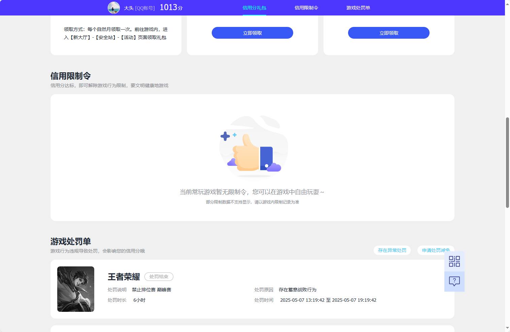Click the 禁止排位赛 颠峰赛 penalty description
The width and height of the screenshot is (510, 332).
point(151,290)
